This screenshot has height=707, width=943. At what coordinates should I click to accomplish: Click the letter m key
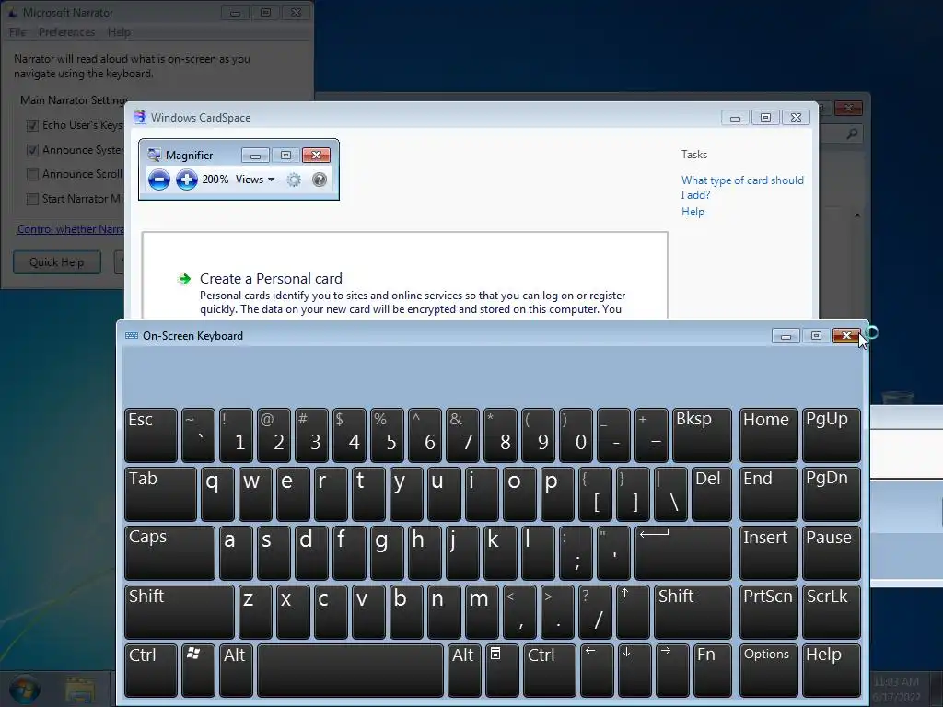pos(483,611)
